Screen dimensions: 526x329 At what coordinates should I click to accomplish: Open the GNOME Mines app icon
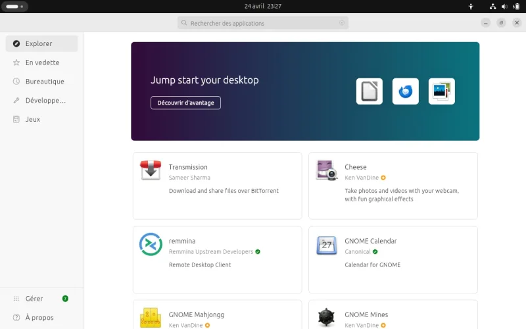click(326, 317)
